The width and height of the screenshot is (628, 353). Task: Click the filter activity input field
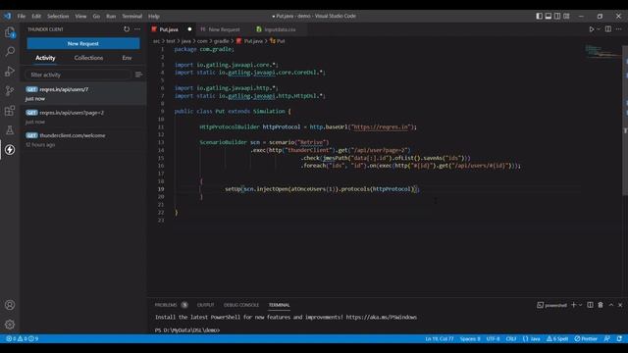(x=78, y=75)
